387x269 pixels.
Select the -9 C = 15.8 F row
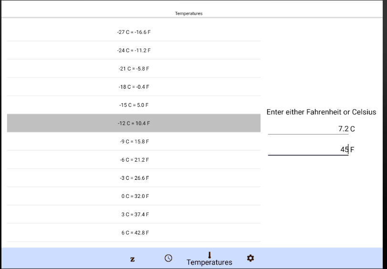coord(134,142)
